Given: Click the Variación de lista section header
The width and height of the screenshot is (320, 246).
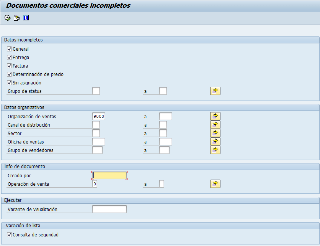Looking at the screenshot, I should pos(23,226).
